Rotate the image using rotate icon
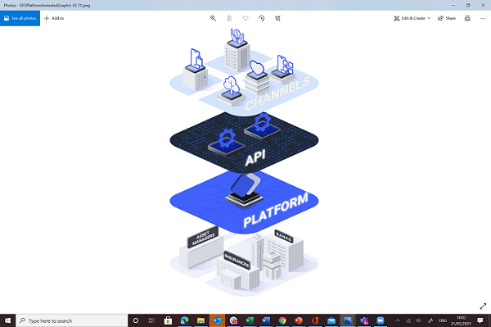The width and height of the screenshot is (491, 327). point(262,18)
